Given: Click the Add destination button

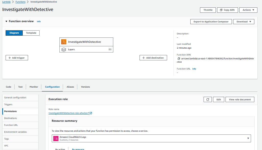Looking at the screenshot, I should click(153, 58).
